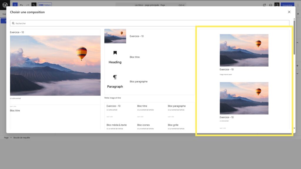Image resolution: width=301 pixels, height=169 pixels.
Task: Click the WordPress logo in the editor
Action: (x=5, y=5)
